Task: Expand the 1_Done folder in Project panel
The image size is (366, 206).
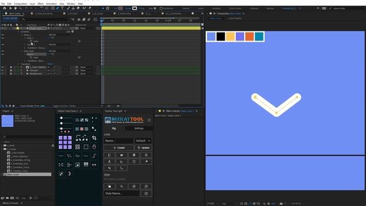Action: click(x=2, y=145)
